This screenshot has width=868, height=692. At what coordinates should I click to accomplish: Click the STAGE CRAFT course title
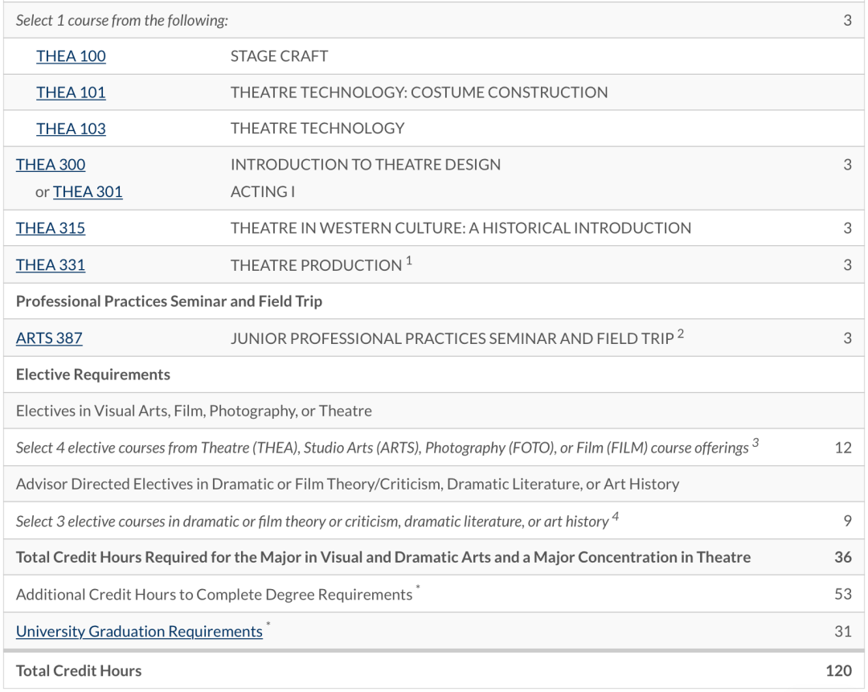pyautogui.click(x=279, y=56)
